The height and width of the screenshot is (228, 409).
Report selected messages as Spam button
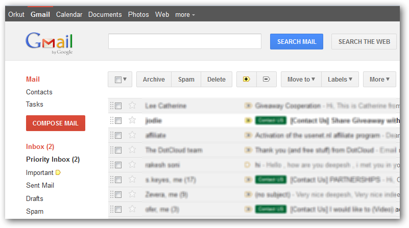(186, 79)
